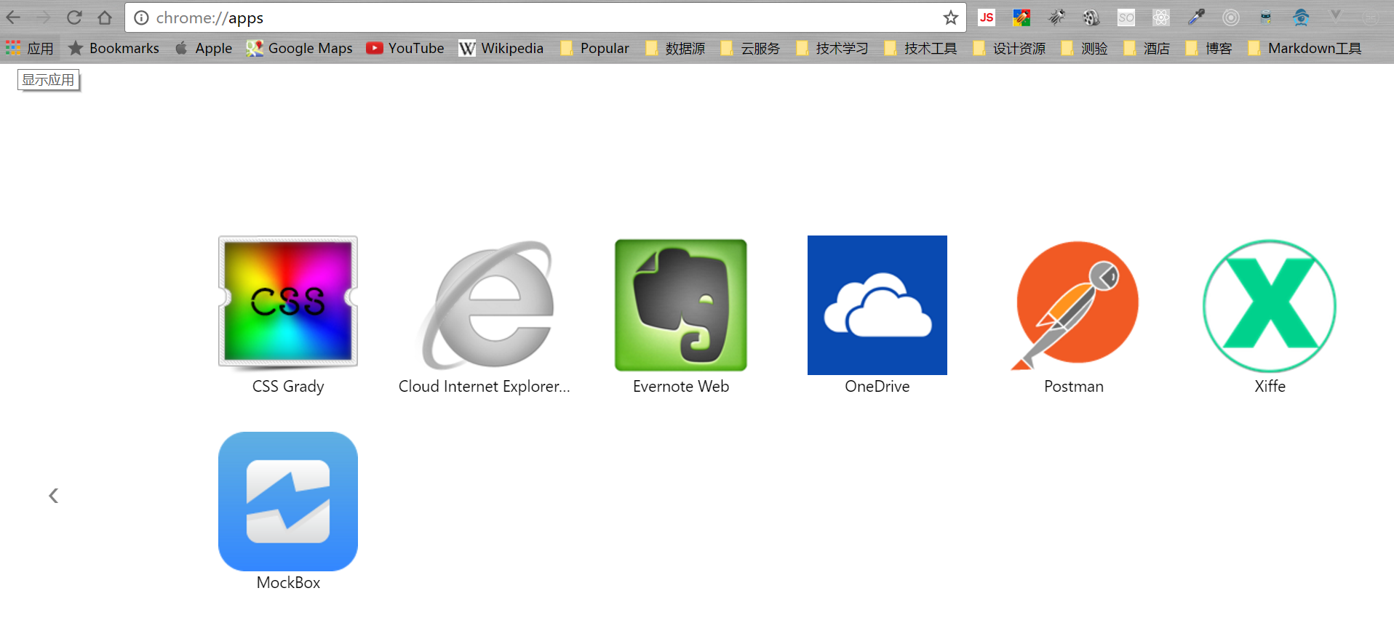Go to previous apps page arrow
The image size is (1394, 644).
pos(53,496)
